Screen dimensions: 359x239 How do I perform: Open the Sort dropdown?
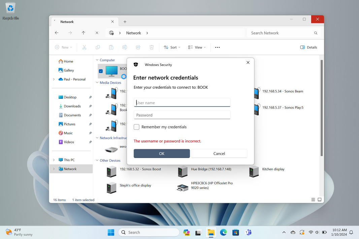point(172,47)
